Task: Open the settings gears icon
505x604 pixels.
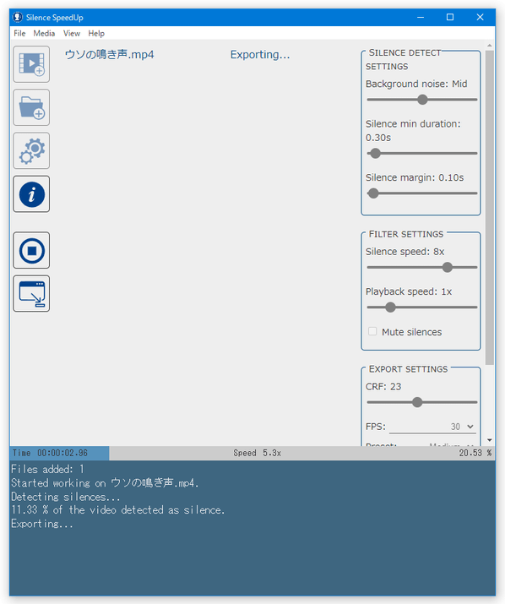Action: 31,150
